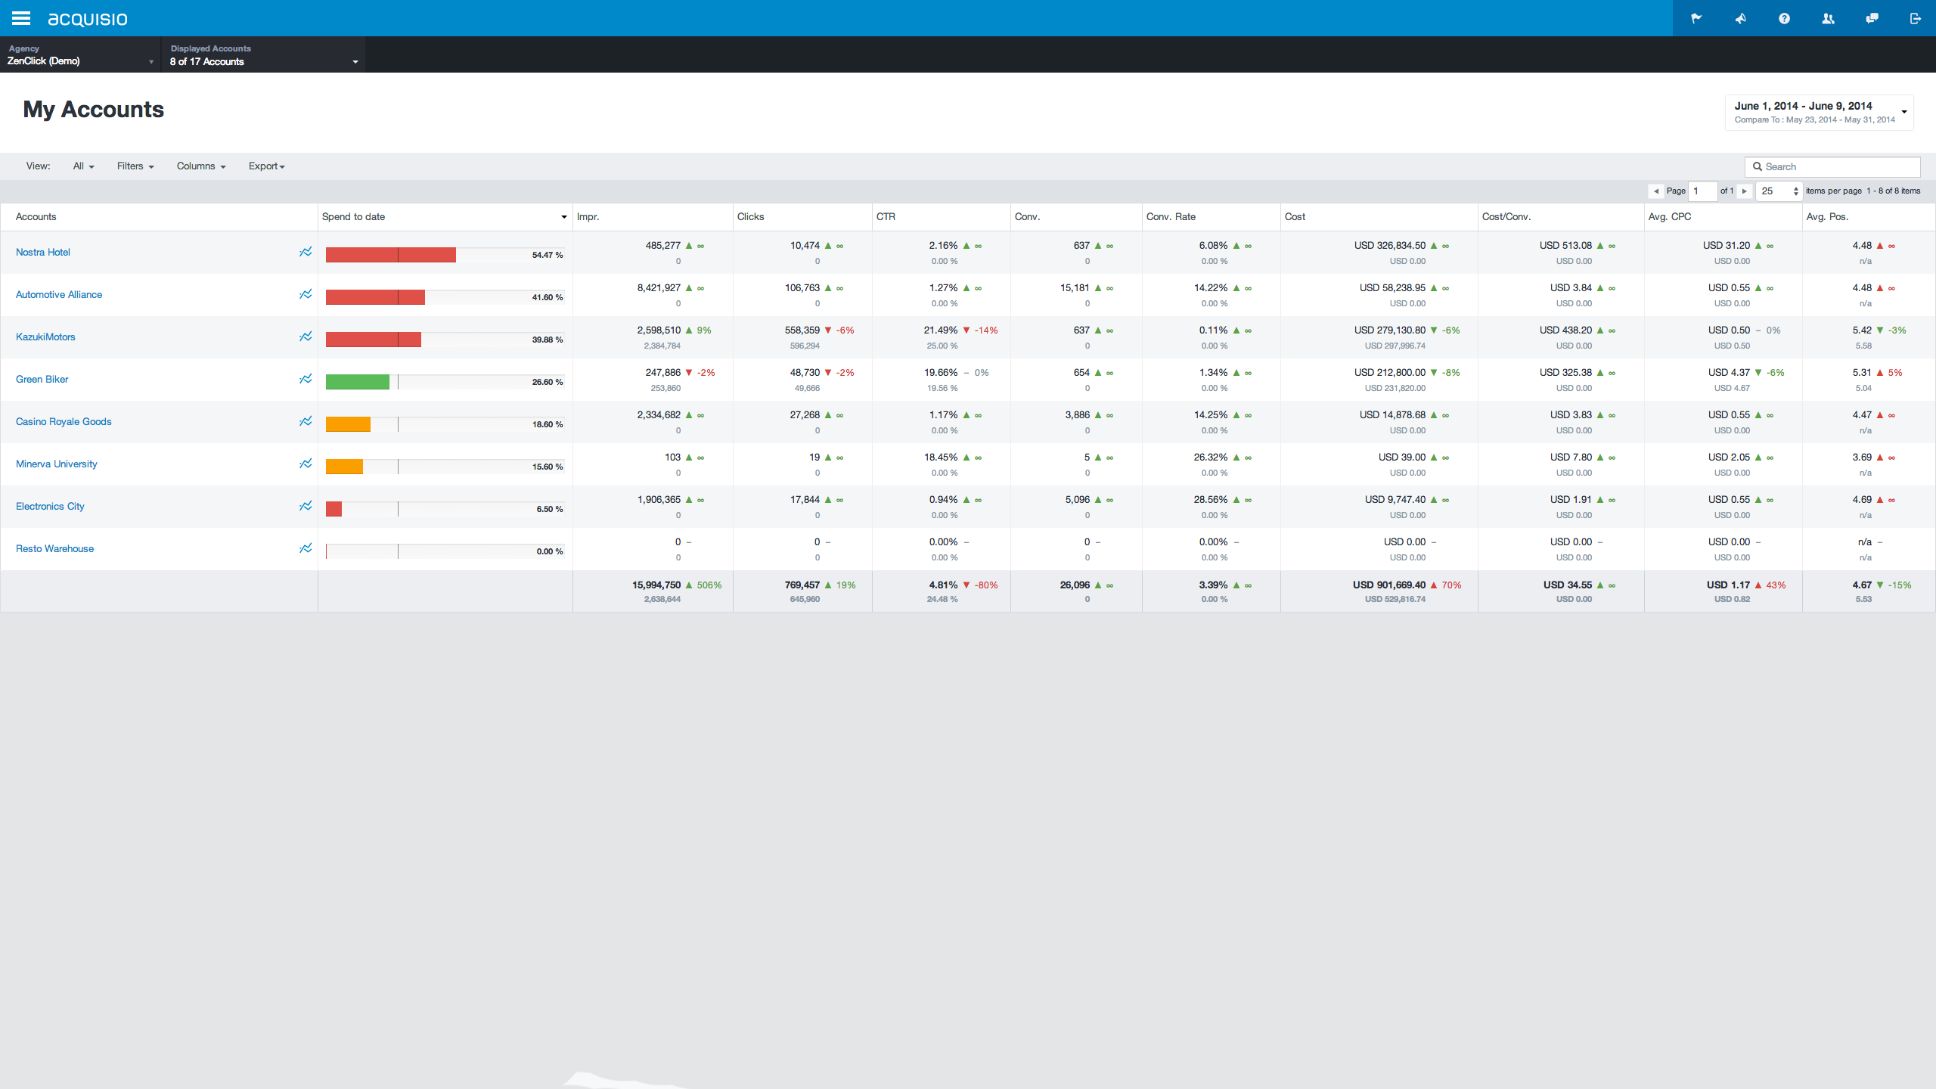Open the Green Biker account
Screen dimensions: 1936x1089
click(x=42, y=379)
